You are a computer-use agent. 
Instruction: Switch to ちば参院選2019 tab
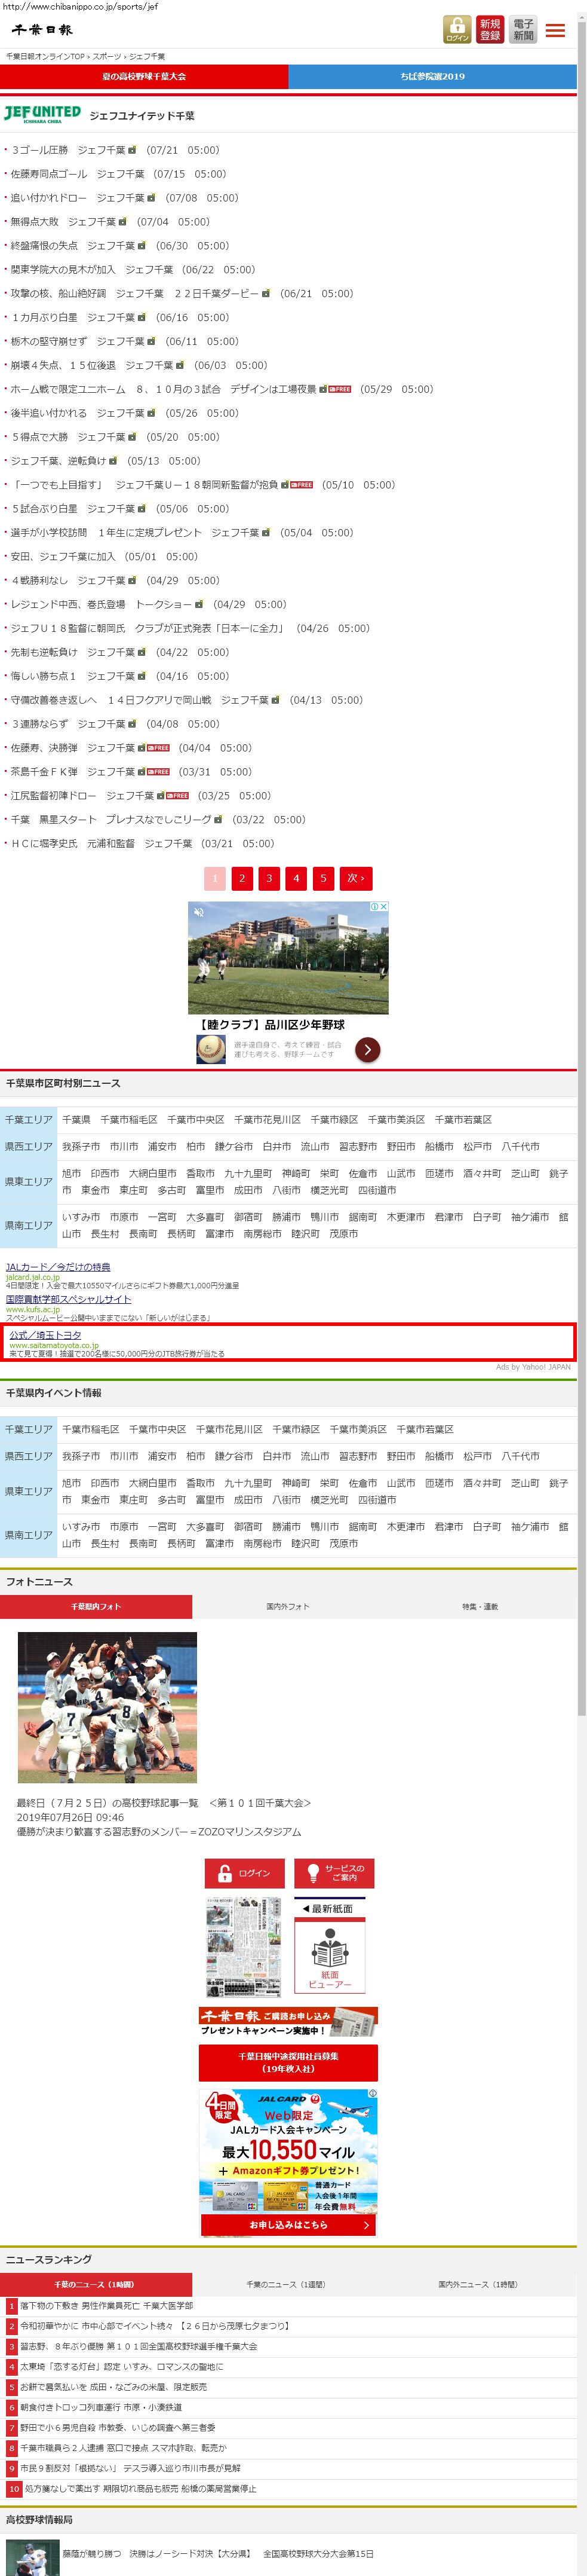pos(432,76)
